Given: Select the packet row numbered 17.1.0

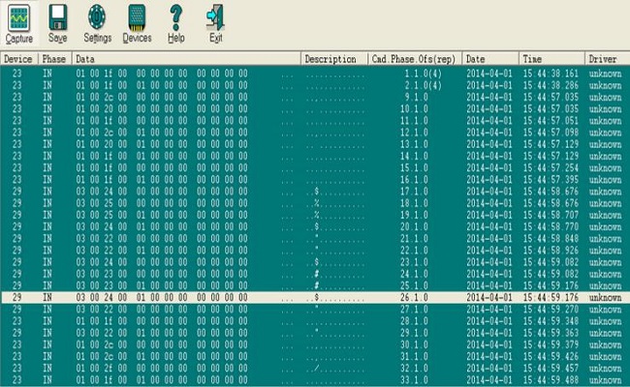Looking at the screenshot, I should pos(315,192).
